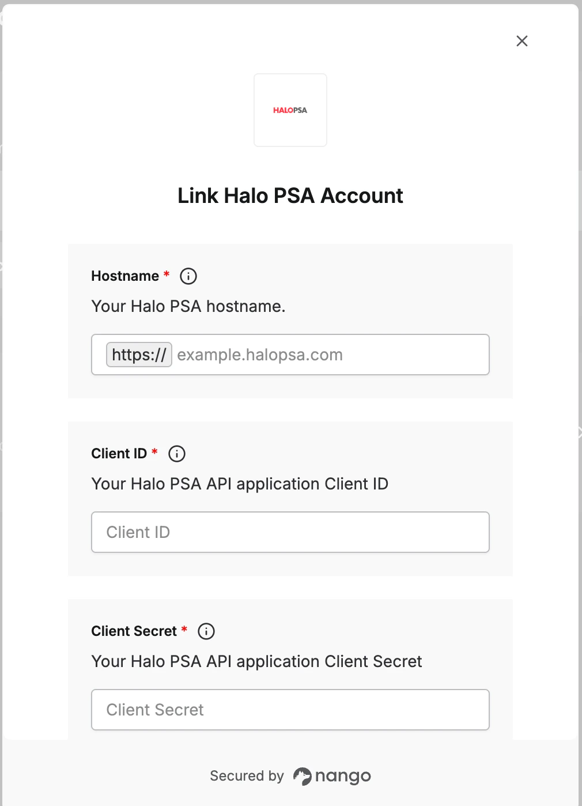Focus the Client Secret input field

290,710
